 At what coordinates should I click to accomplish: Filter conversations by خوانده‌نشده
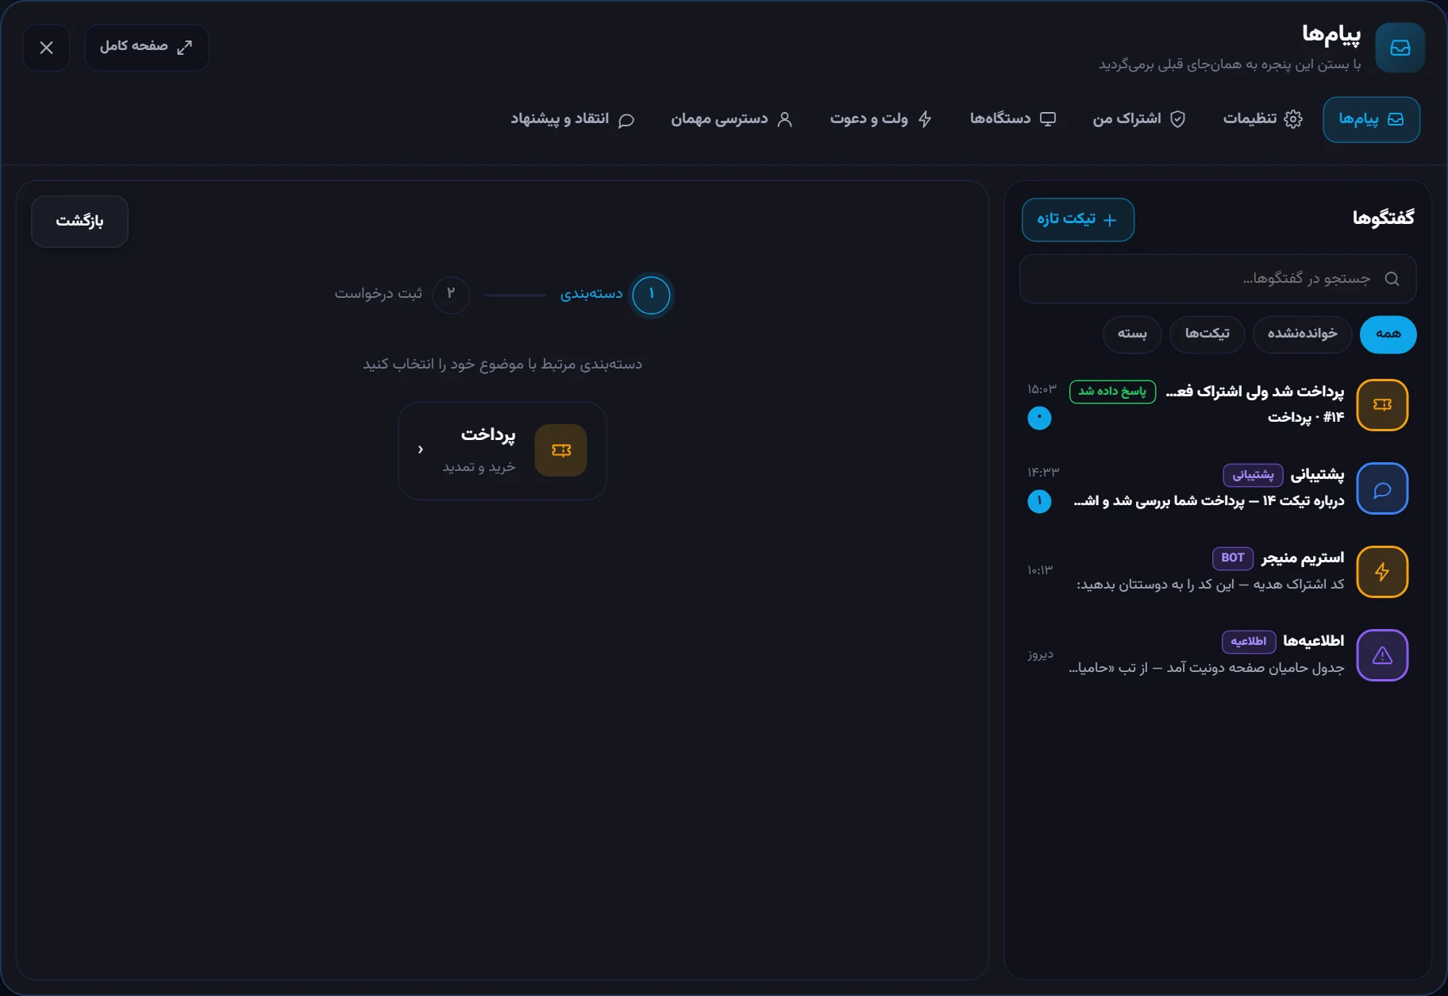tap(1302, 334)
